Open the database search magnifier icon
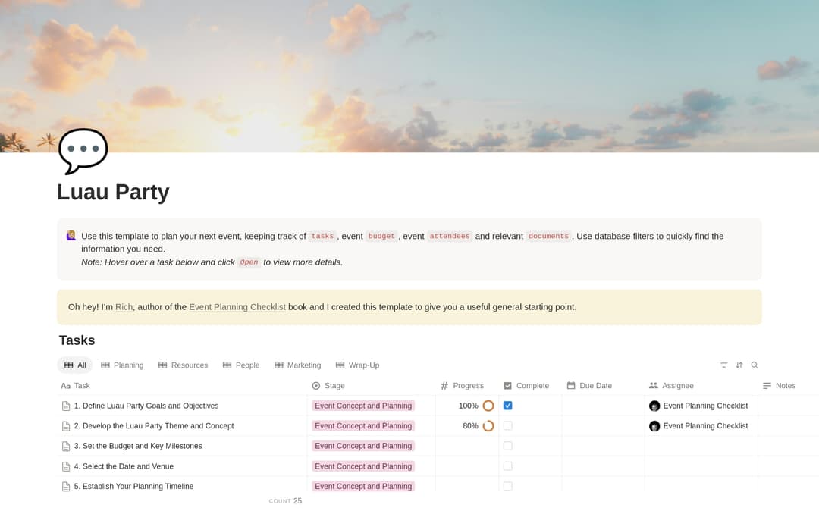This screenshot has height=511, width=819. coord(755,365)
